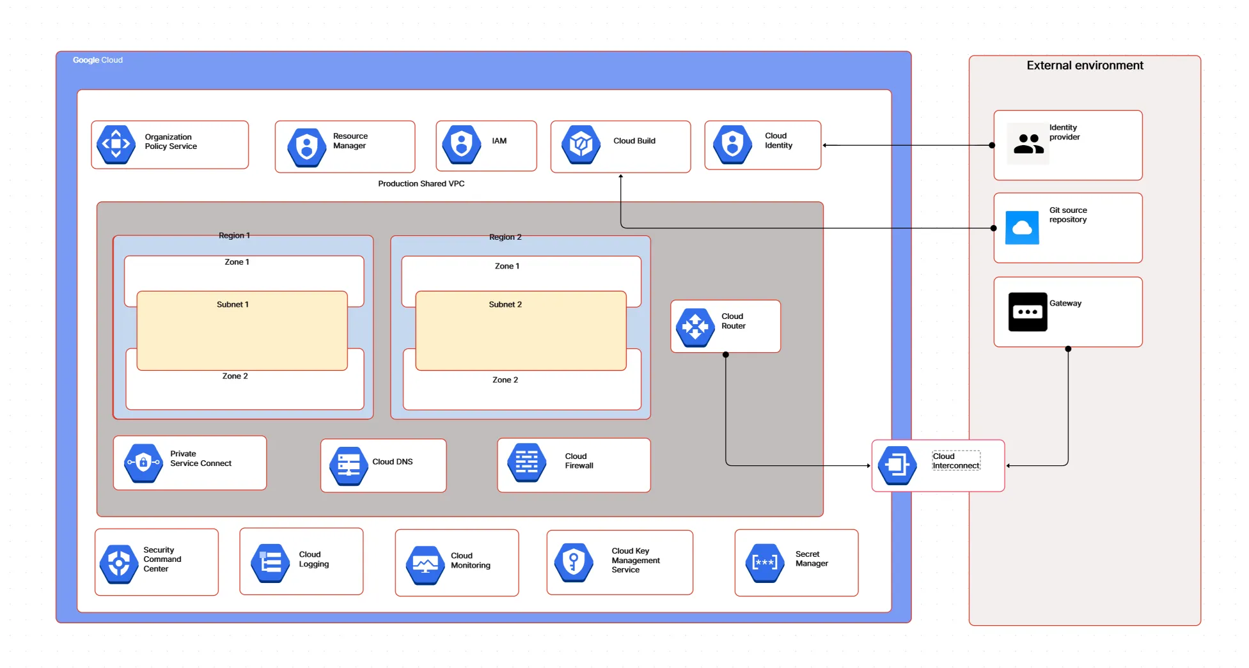Select the Production Shared VPC label
This screenshot has width=1249, height=668.
click(421, 183)
